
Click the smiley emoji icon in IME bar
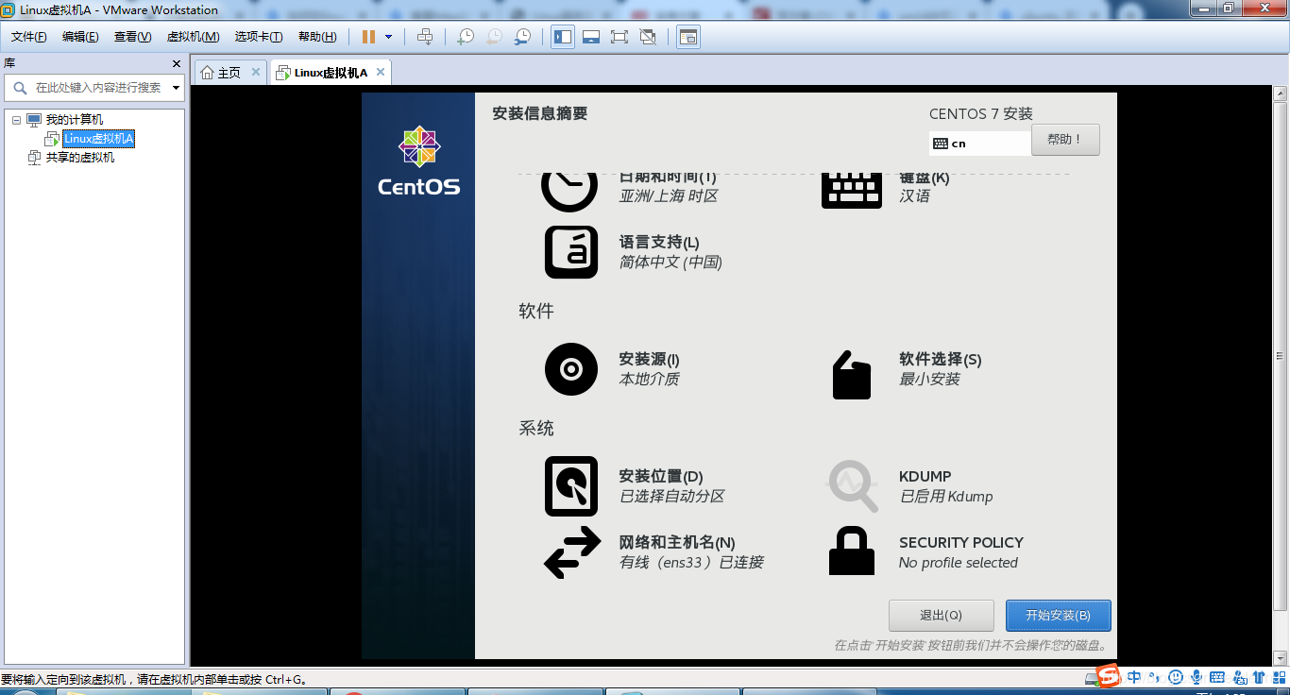tap(1176, 677)
